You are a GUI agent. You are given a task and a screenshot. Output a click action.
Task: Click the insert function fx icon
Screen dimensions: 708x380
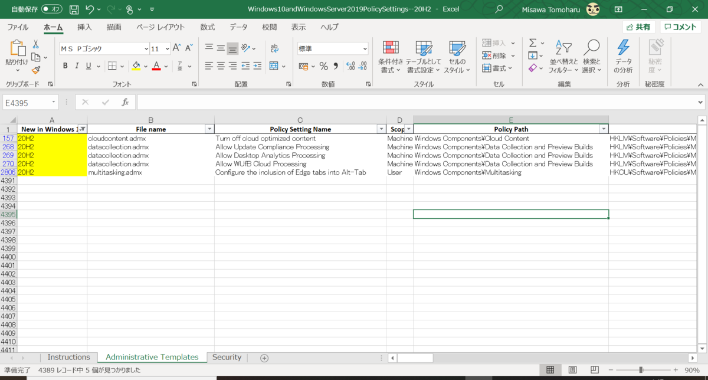click(125, 103)
